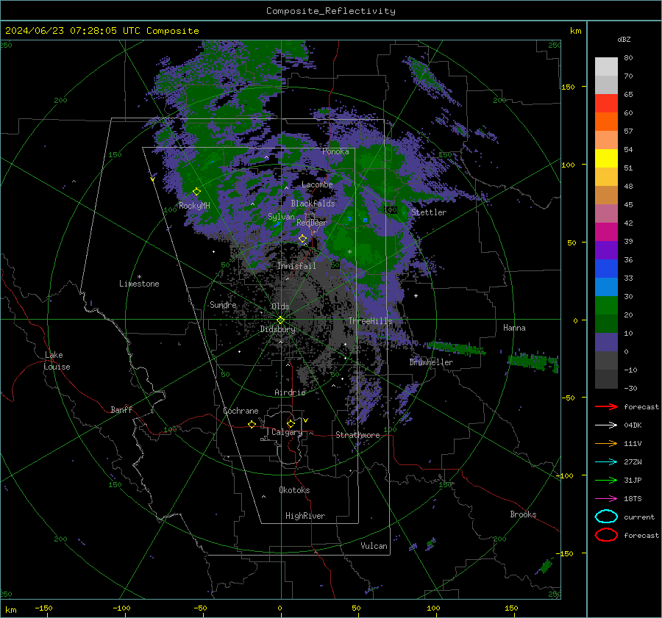662x618 pixels.
Task: Click the orange 111V arrow icon
Action: [x=606, y=443]
